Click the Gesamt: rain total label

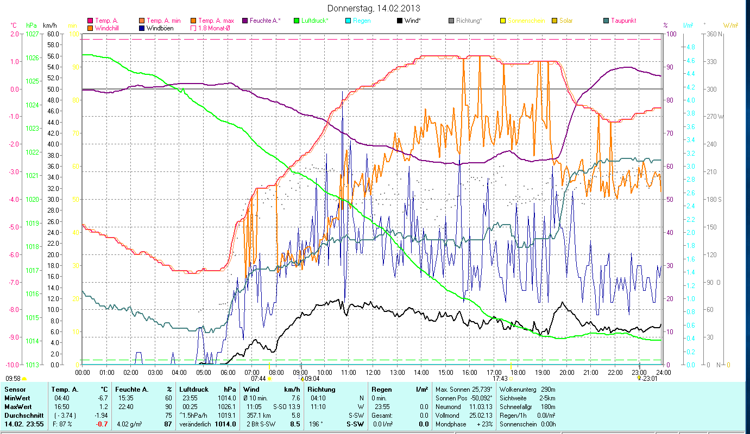point(382,416)
